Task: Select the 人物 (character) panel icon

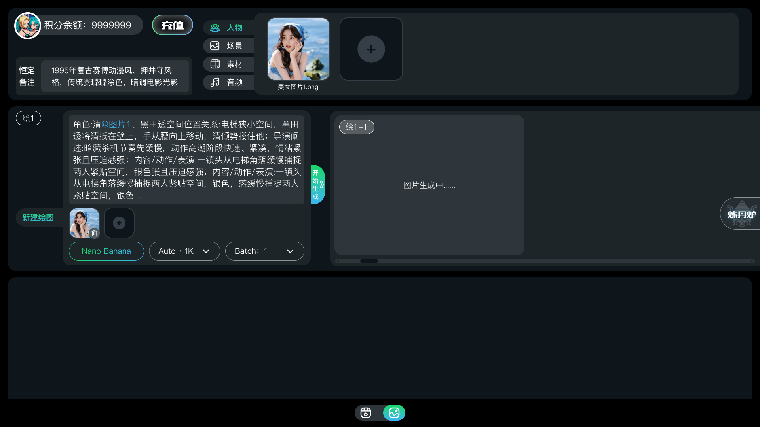Action: click(215, 28)
